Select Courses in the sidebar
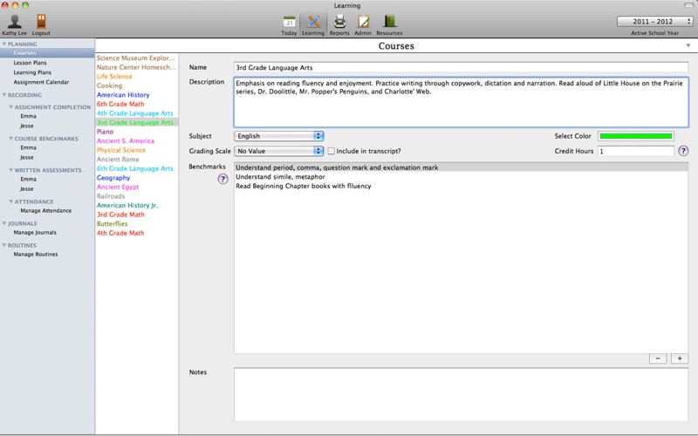This screenshot has height=436, width=698. click(47, 53)
